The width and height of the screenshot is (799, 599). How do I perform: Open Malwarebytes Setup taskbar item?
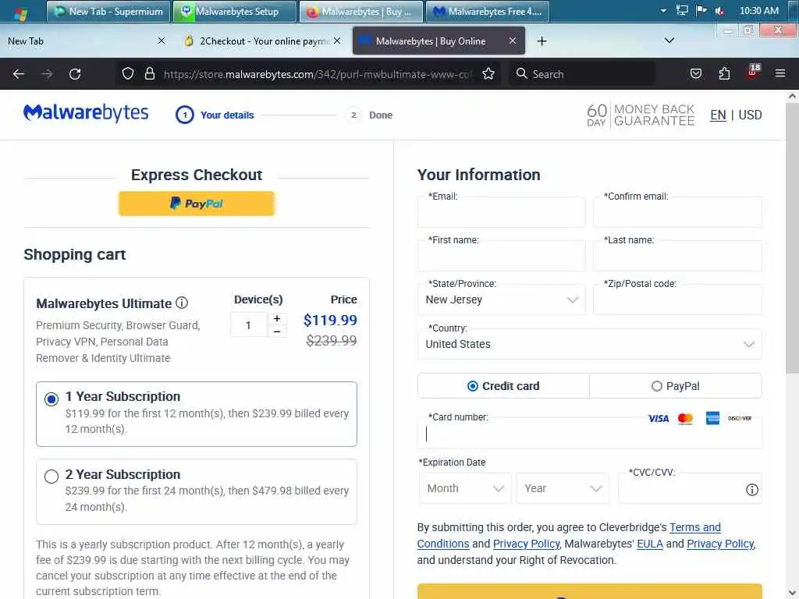pyautogui.click(x=235, y=11)
